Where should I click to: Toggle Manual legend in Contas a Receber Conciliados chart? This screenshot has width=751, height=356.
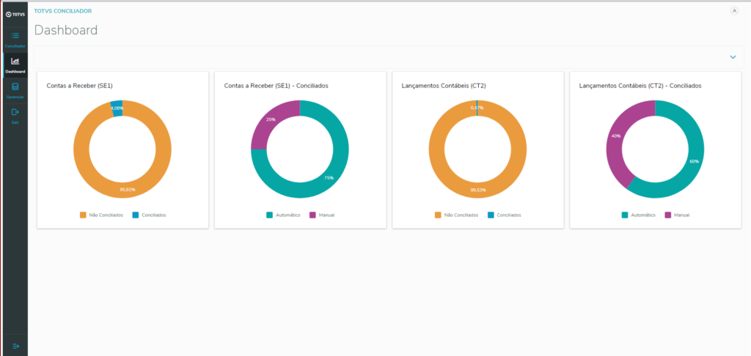322,215
